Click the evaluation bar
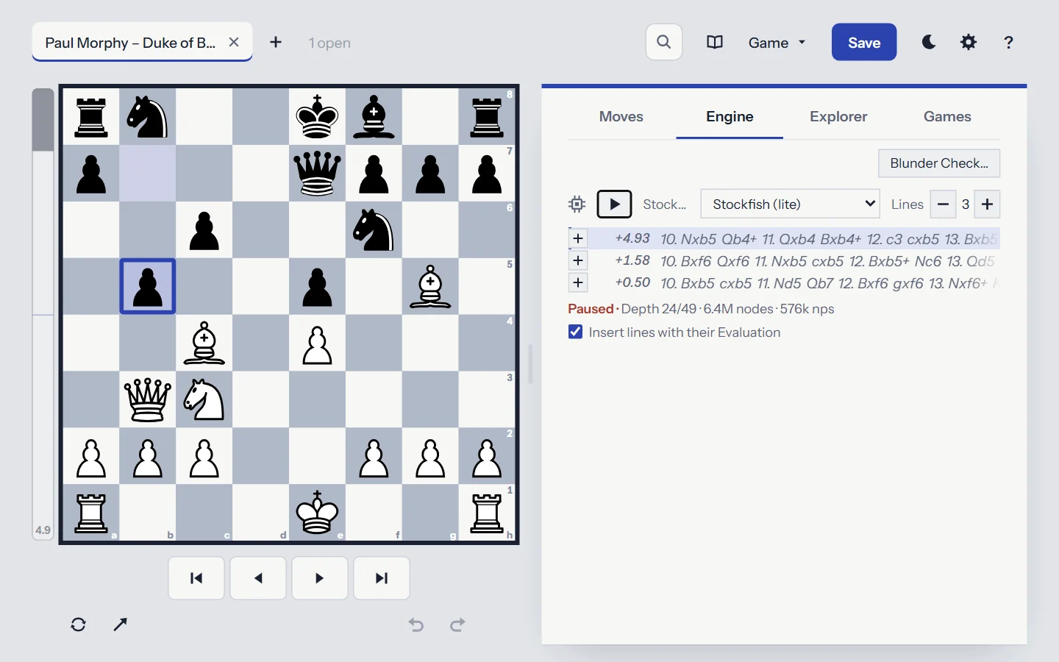The image size is (1059, 662). point(43,314)
